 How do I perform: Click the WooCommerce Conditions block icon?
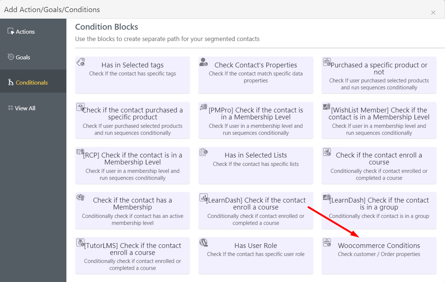pyautogui.click(x=327, y=242)
